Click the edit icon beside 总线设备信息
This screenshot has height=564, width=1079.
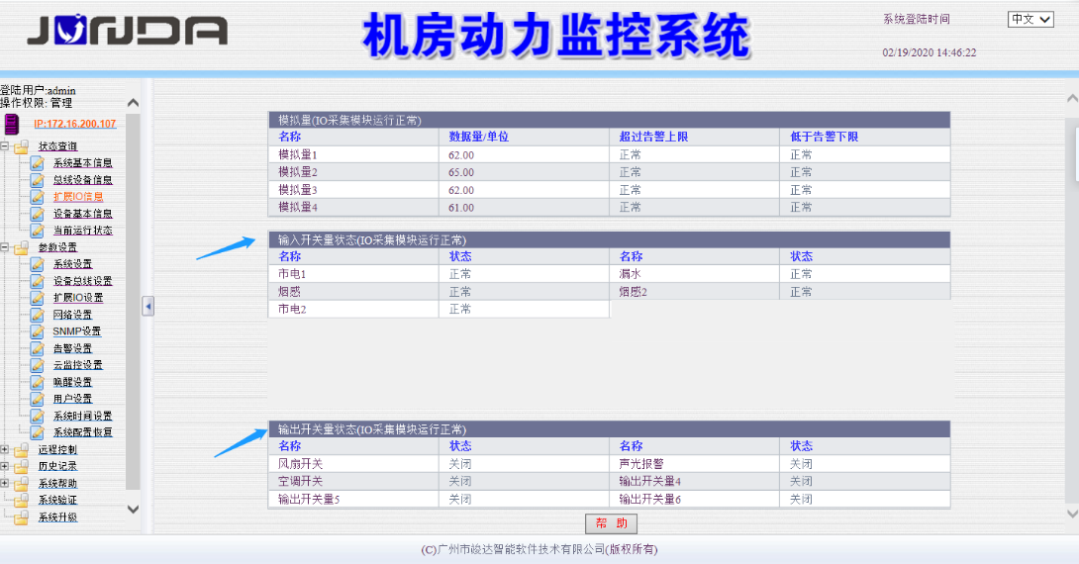pos(38,180)
